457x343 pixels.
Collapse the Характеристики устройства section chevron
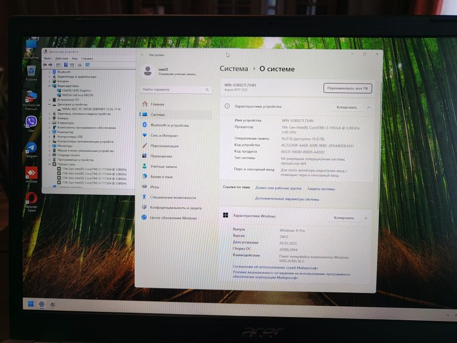(x=369, y=107)
